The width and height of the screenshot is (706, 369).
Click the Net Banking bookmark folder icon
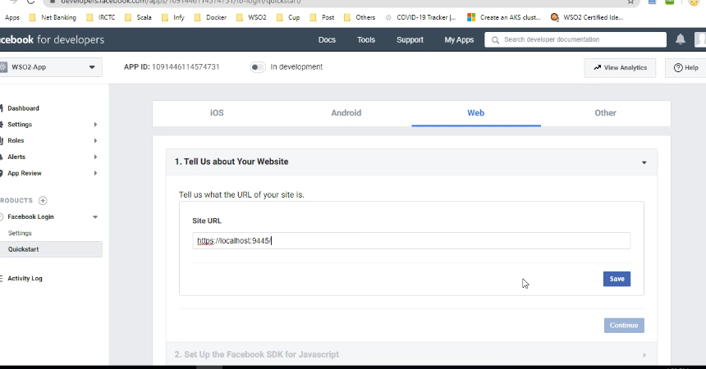(32, 17)
